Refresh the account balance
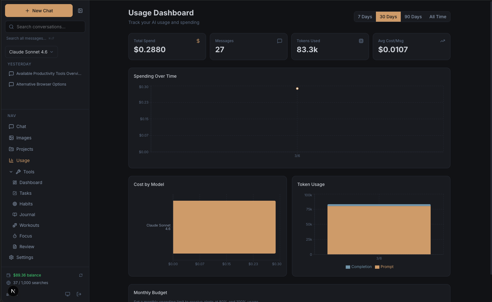This screenshot has height=302, width=492. click(x=81, y=275)
